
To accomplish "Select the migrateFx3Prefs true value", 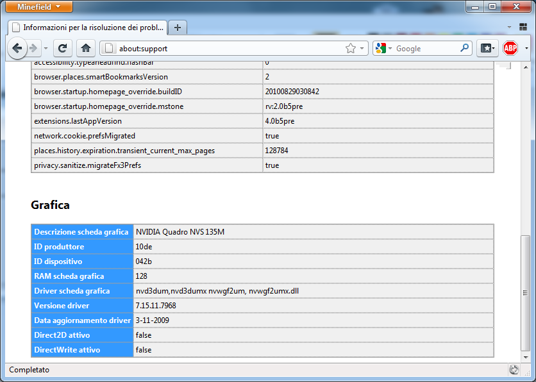I will pyautogui.click(x=272, y=165).
